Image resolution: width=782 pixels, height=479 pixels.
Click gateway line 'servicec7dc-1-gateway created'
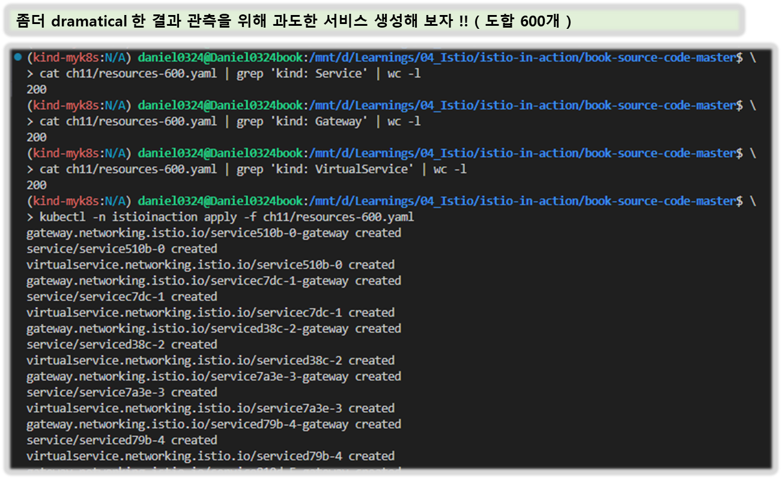(214, 281)
